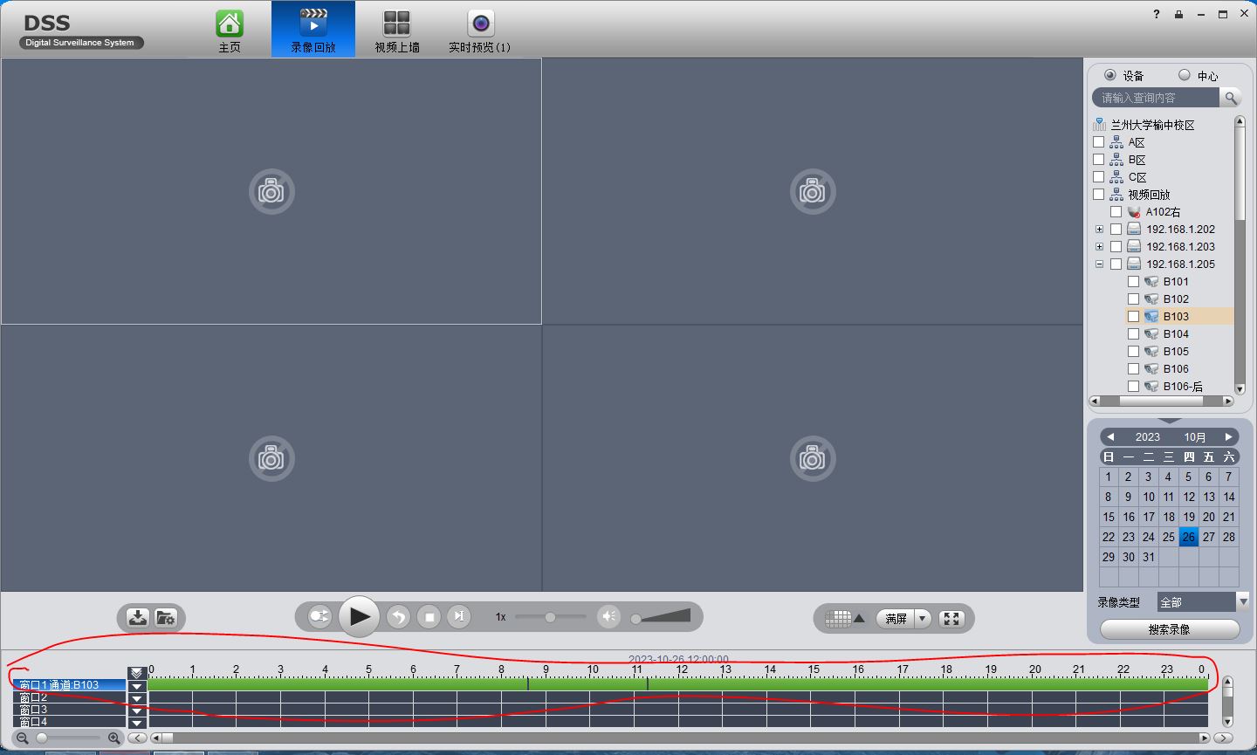The width and height of the screenshot is (1257, 755).
Task: Stop playback with the Stop button
Action: click(x=429, y=617)
